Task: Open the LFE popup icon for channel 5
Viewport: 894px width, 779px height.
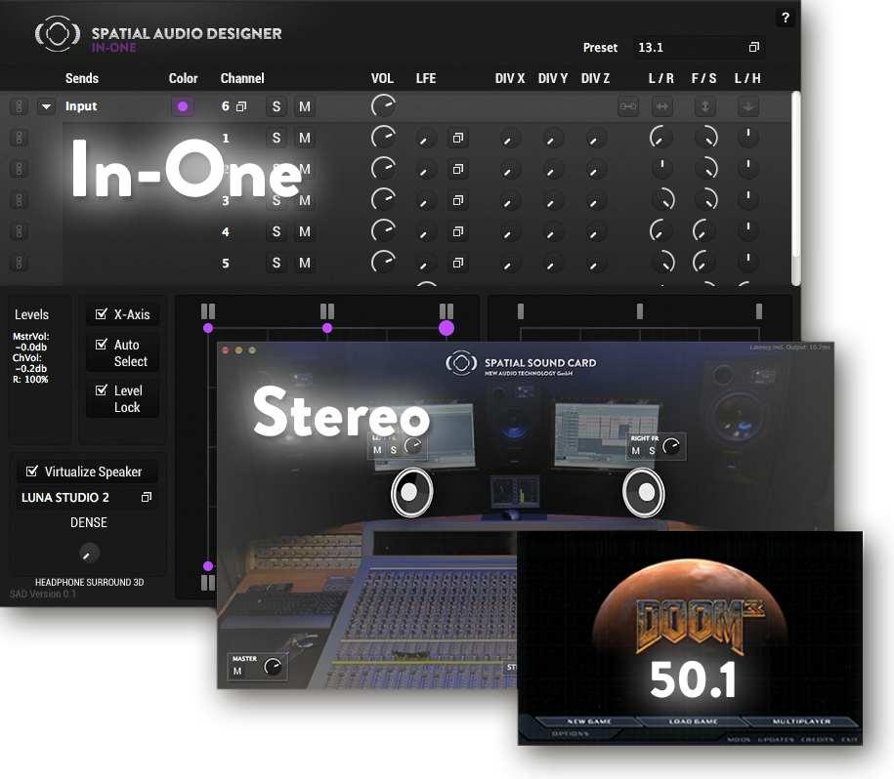Action: click(x=458, y=264)
